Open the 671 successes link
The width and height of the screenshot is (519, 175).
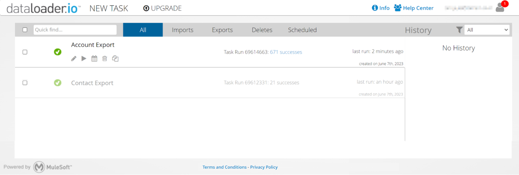(286, 52)
